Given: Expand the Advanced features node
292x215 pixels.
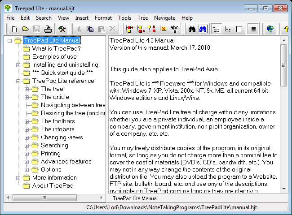Looking at the screenshot, I should [27, 162].
